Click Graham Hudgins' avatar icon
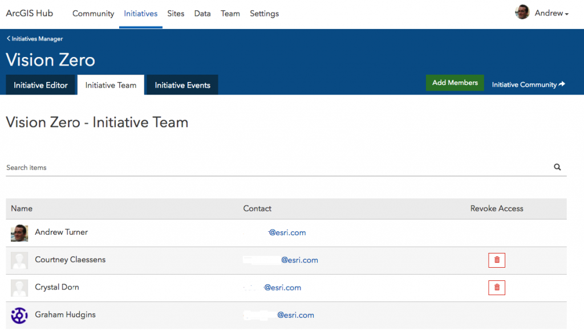The width and height of the screenshot is (584, 331). pos(19,315)
